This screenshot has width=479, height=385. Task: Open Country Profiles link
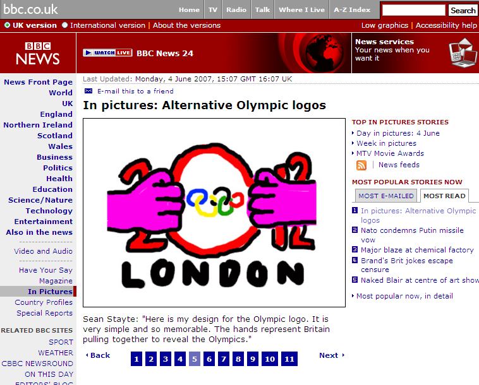pyautogui.click(x=44, y=302)
